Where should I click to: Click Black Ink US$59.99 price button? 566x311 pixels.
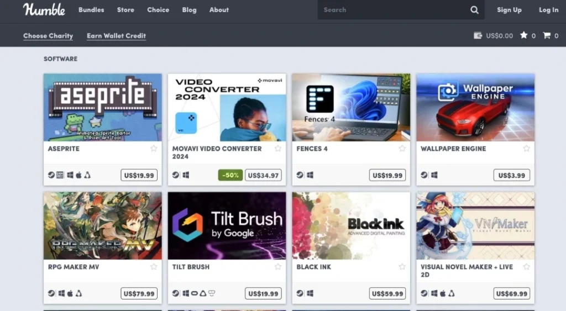pyautogui.click(x=387, y=293)
